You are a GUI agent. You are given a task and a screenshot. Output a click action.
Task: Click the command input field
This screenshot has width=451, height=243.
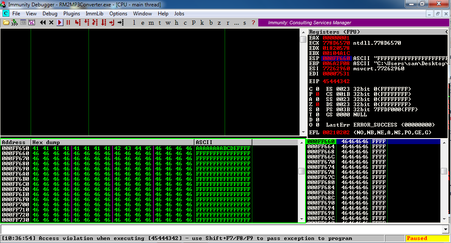[222, 229]
